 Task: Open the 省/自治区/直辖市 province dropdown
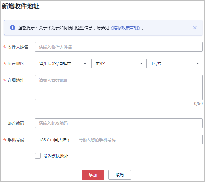pos(63,63)
